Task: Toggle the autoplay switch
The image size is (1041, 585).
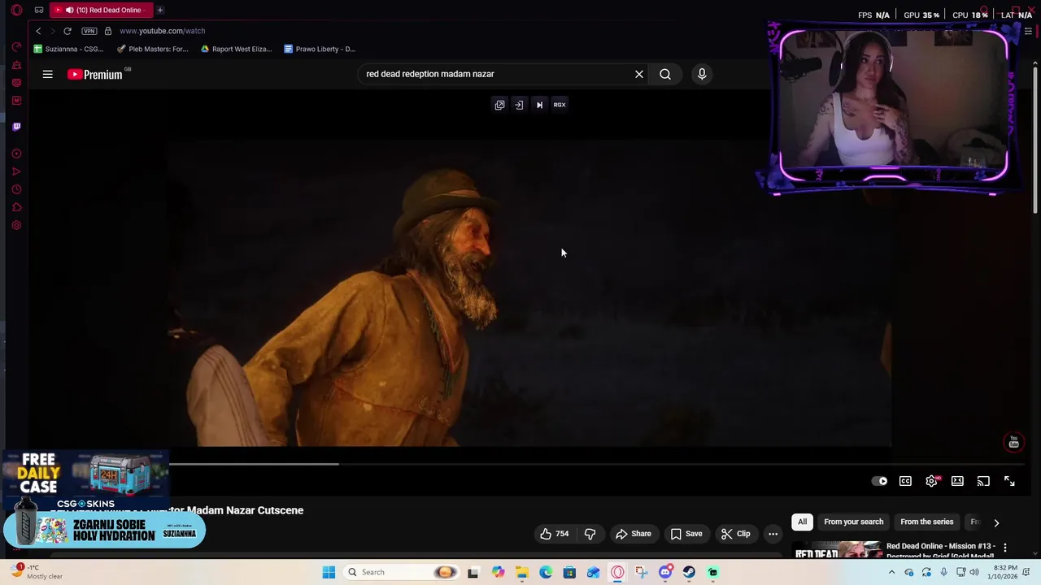Action: [880, 481]
